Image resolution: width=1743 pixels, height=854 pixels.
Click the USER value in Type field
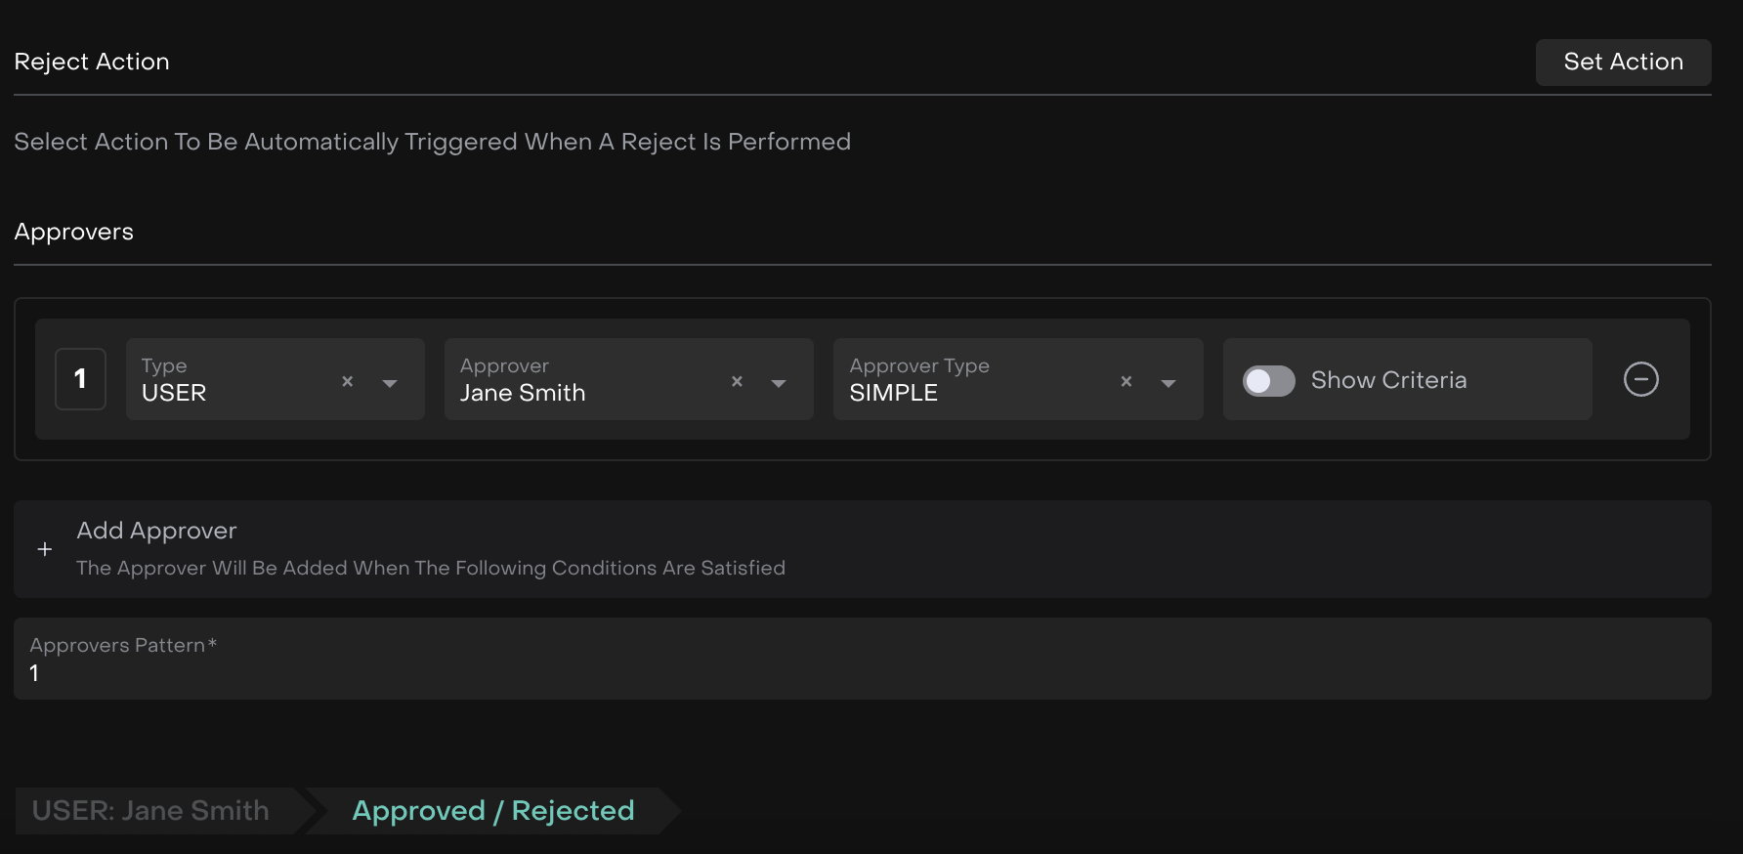pos(174,393)
